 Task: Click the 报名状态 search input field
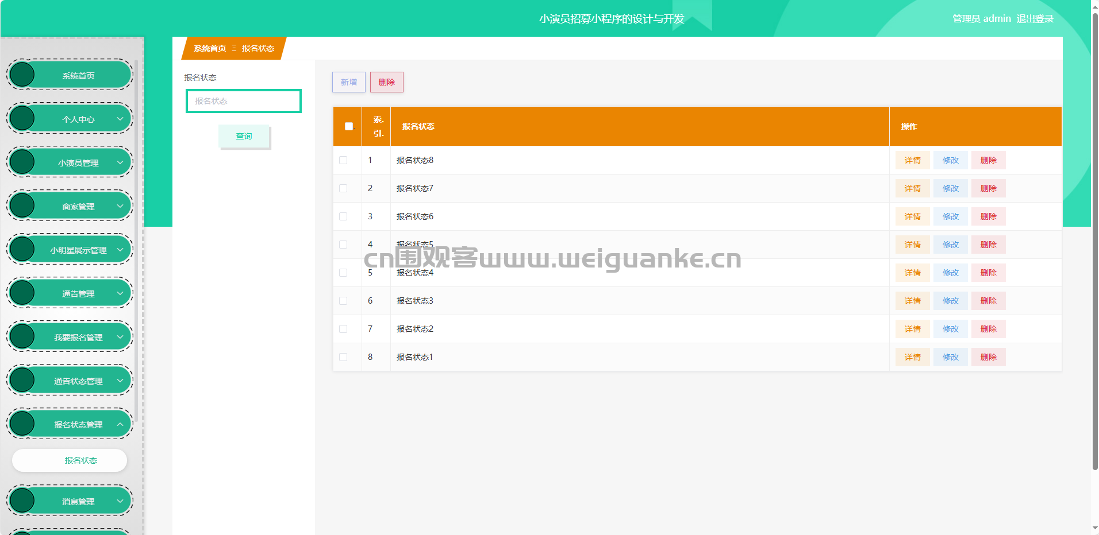[244, 101]
